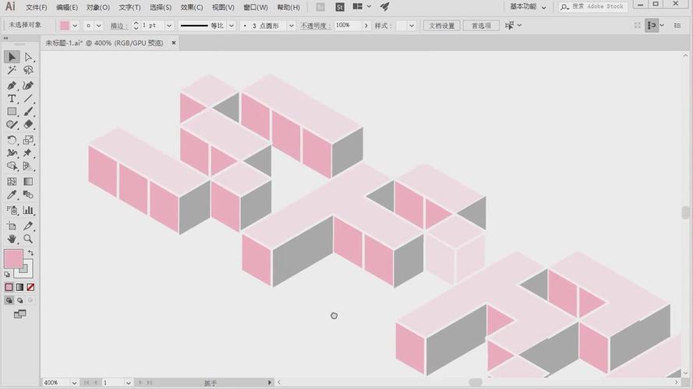Select the Column Graph tool
The width and height of the screenshot is (693, 389).
click(28, 210)
